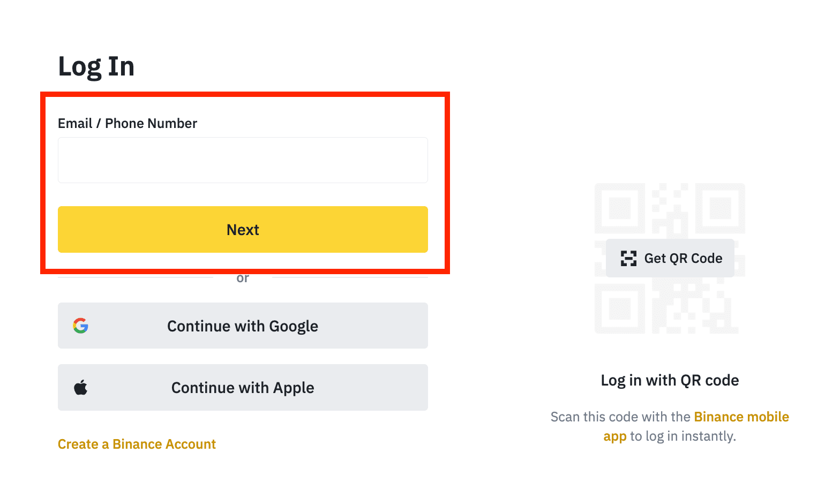
Task: Click the Apple logo icon
Action: [80, 387]
